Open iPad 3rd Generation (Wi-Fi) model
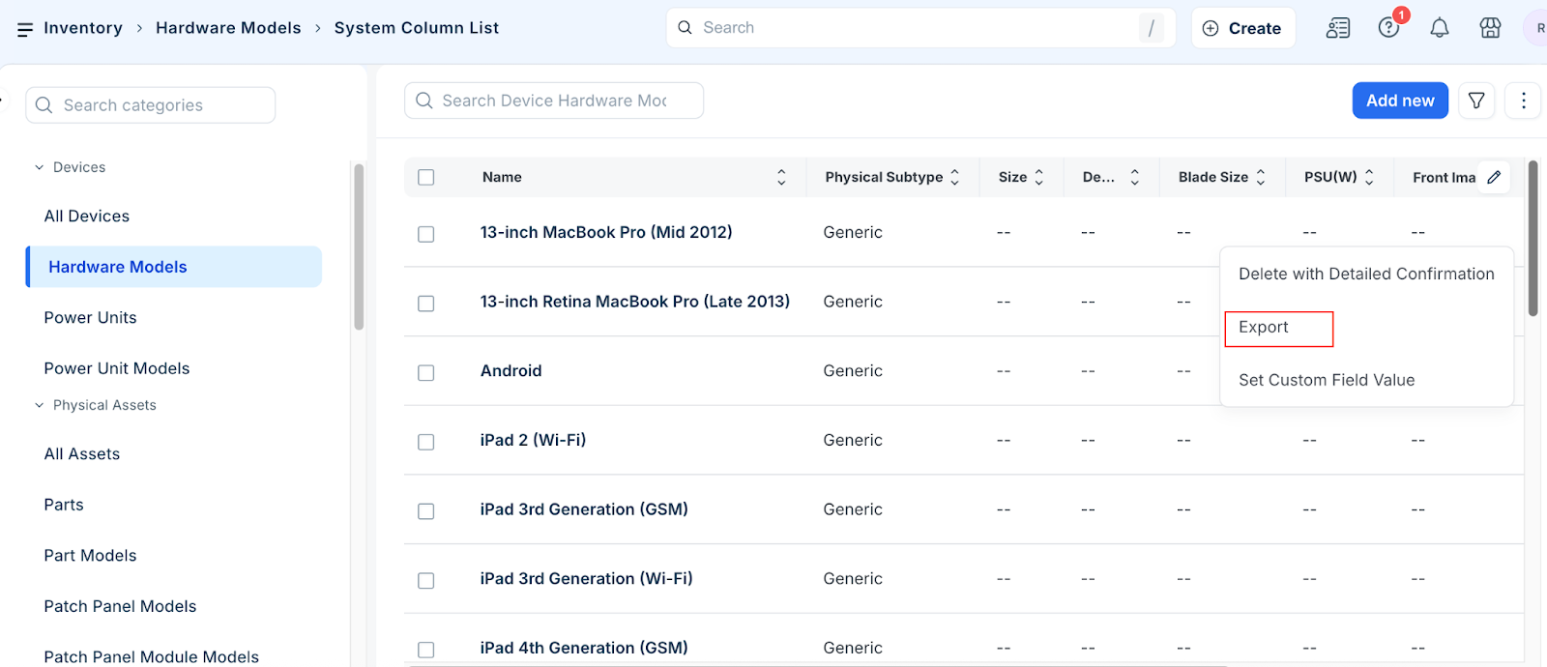1547x667 pixels. [586, 579]
